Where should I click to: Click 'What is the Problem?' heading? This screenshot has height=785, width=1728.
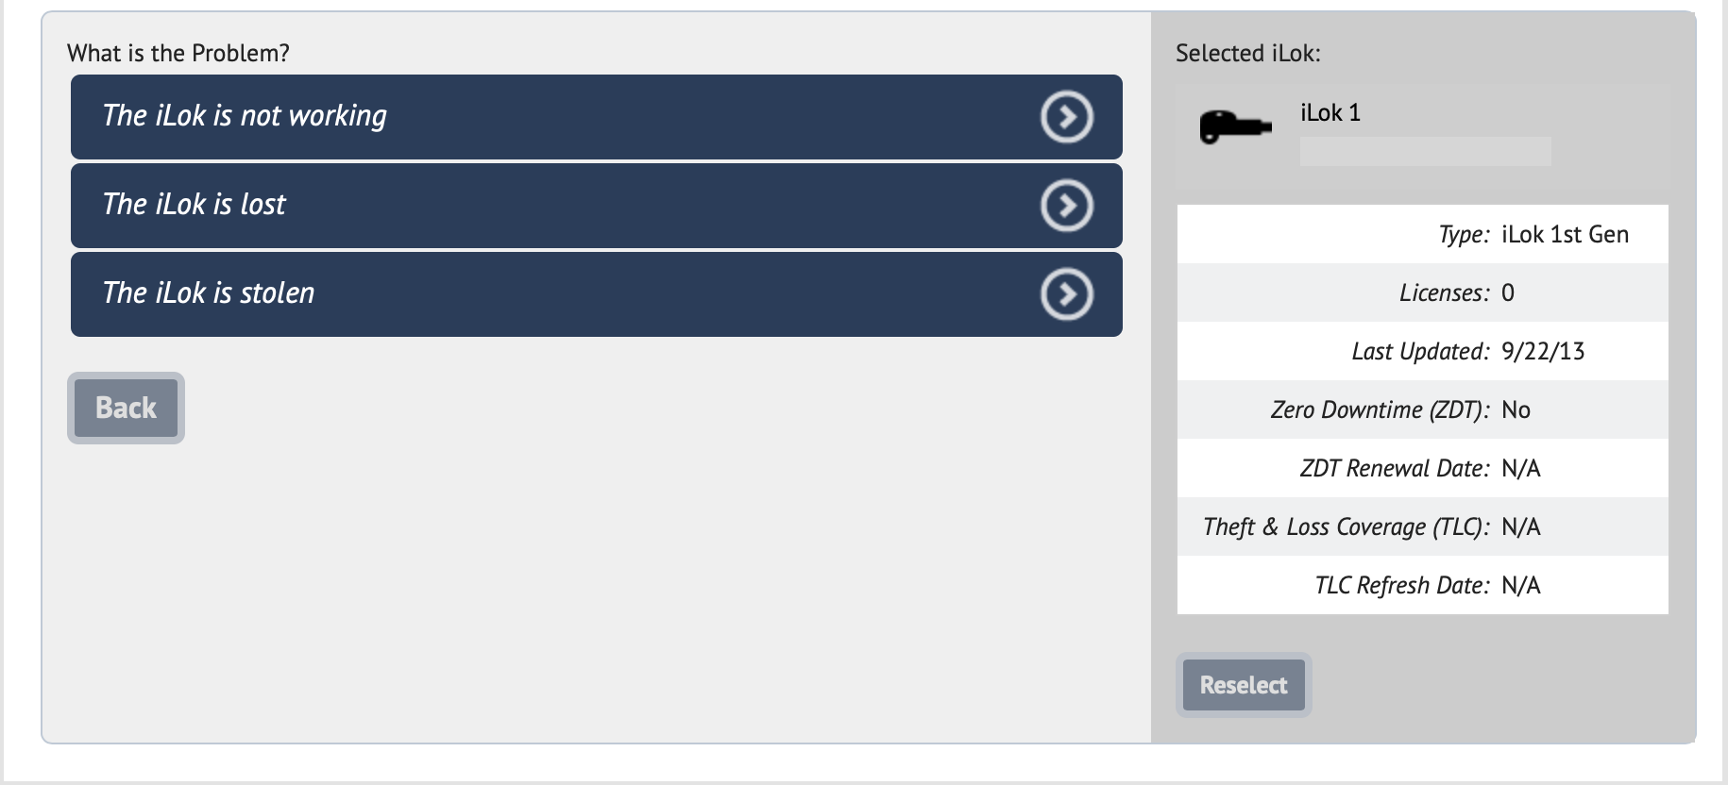tap(178, 53)
